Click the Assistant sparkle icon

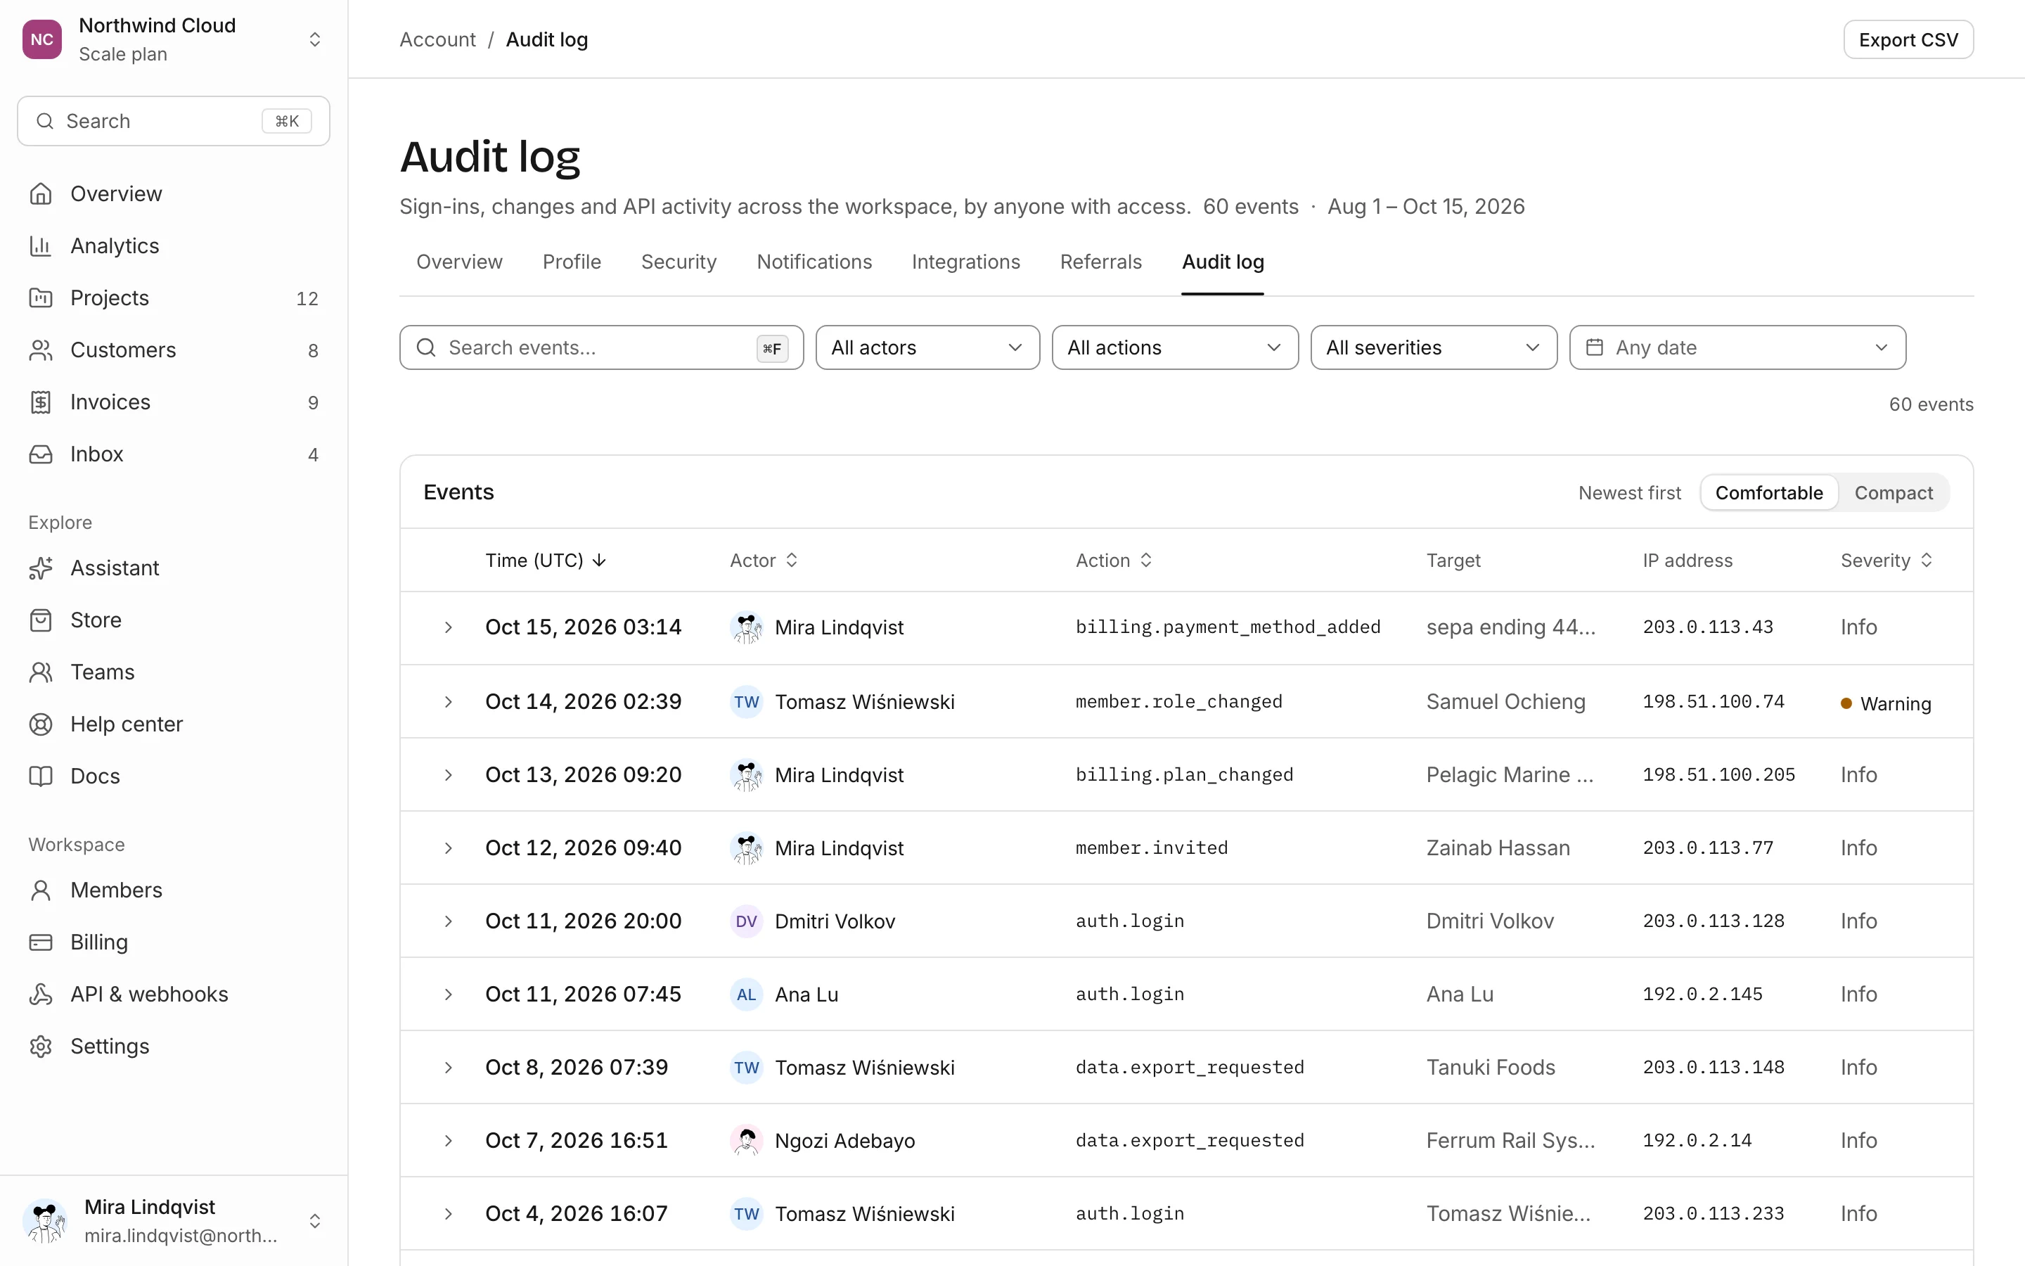click(40, 568)
